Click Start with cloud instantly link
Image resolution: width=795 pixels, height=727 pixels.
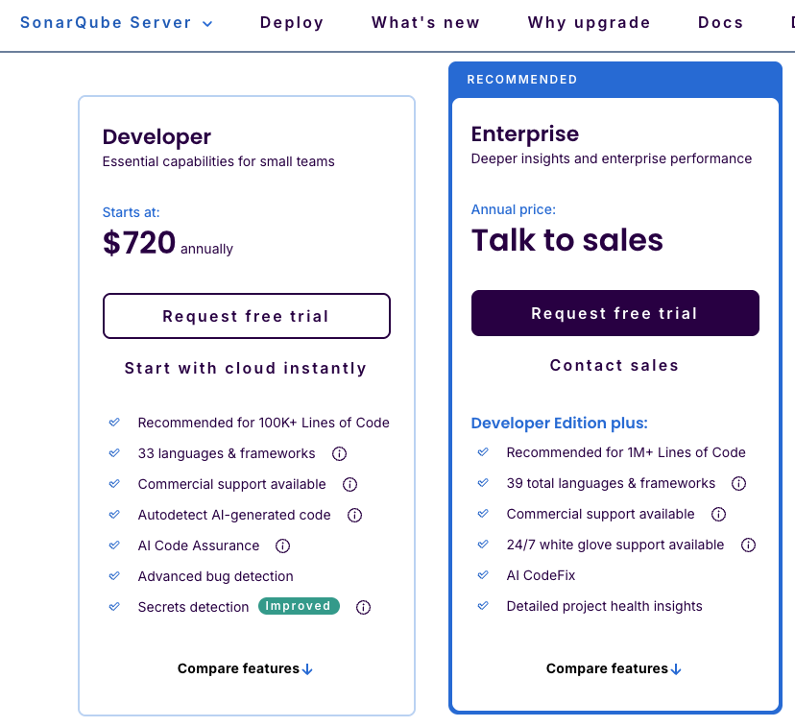[x=246, y=368]
